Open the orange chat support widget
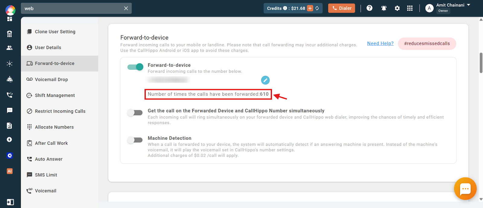Viewport: 483px width, 208px height. coord(465,189)
